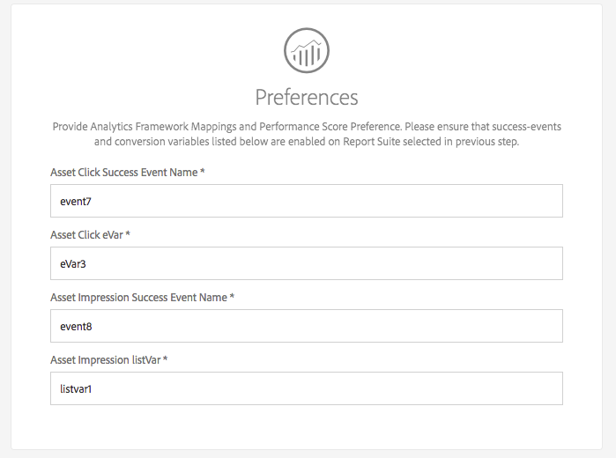Click the asterisk after Asset Click Success Event Name
Viewport: 616px width, 458px height.
203,173
